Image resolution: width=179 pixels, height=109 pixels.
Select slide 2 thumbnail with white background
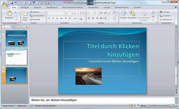point(16,57)
